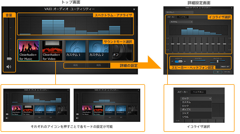
Task: Click the 64 Hz equalizer band slider
Action: (x=178, y=44)
